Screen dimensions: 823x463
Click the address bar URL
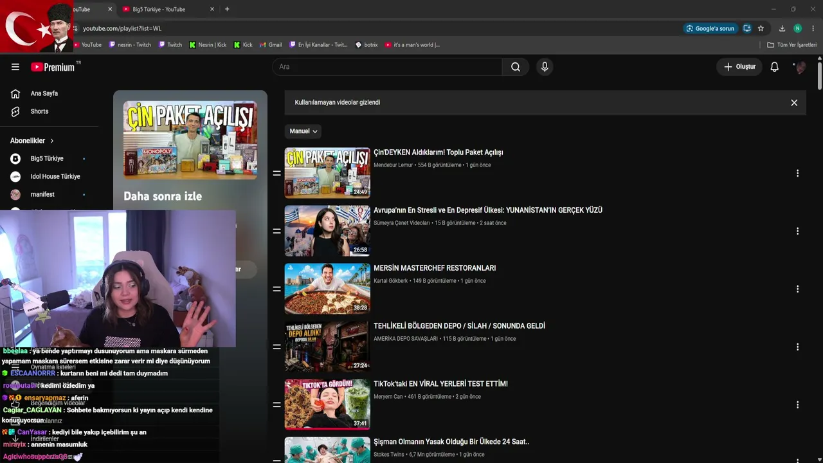click(x=122, y=28)
